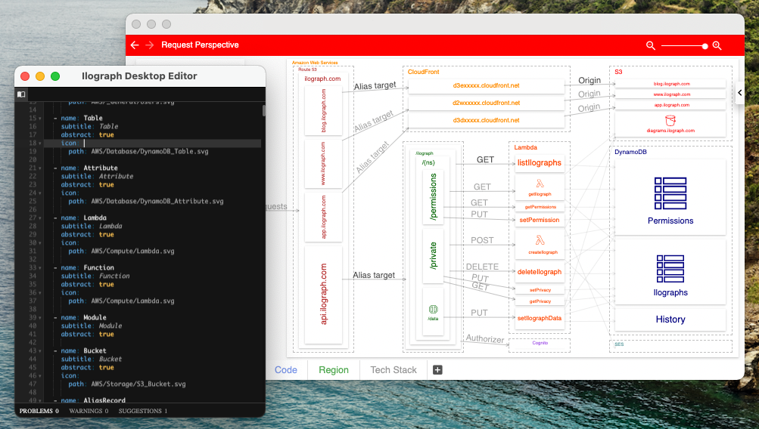Click the Permissions DynamoDB table icon
759x429 pixels.
[x=670, y=193]
